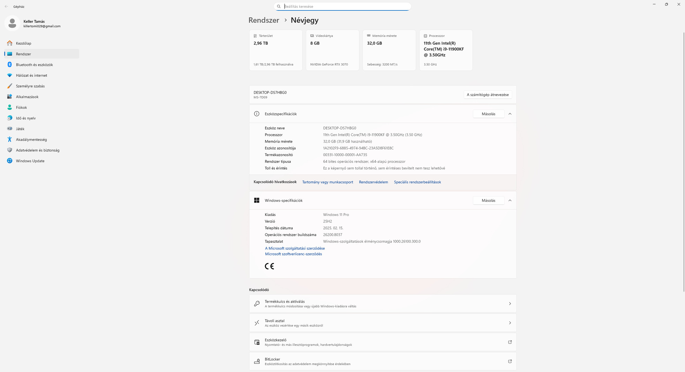Click the Személyre szabás brush icon
The height and width of the screenshot is (372, 685).
(10, 86)
